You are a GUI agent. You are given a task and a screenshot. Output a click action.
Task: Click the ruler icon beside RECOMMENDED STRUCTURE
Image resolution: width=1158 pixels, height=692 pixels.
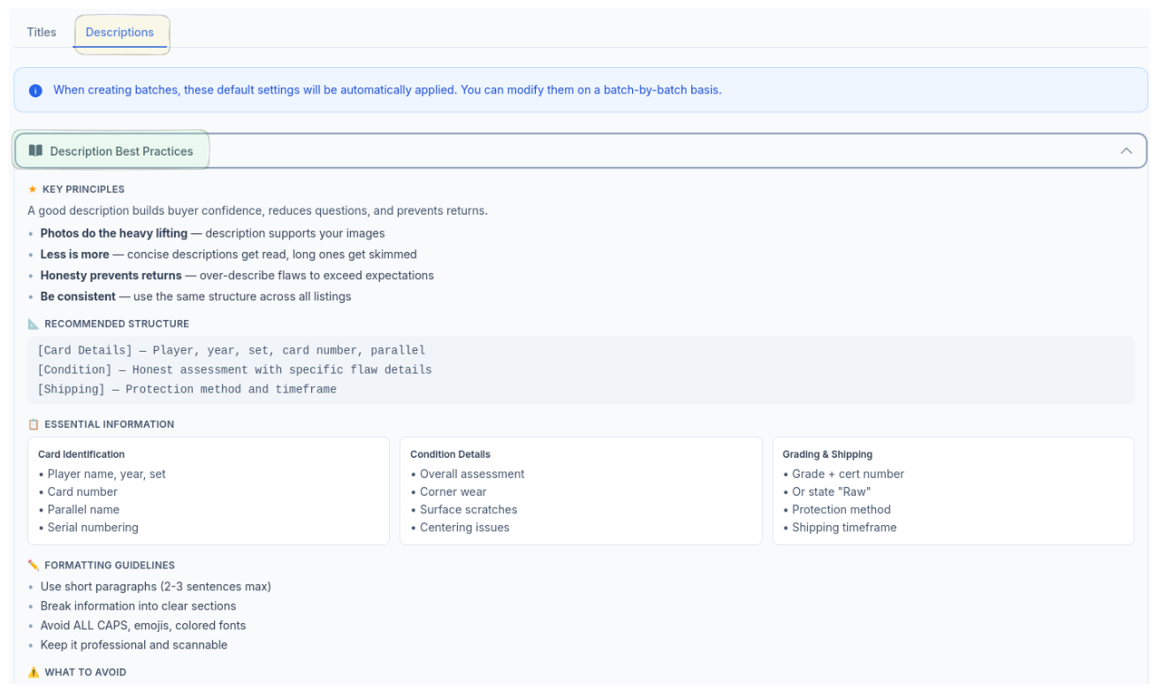[32, 323]
